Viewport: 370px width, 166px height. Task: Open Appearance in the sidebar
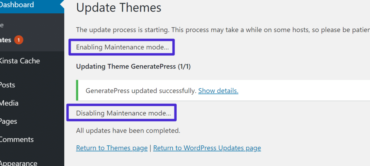(x=18, y=163)
